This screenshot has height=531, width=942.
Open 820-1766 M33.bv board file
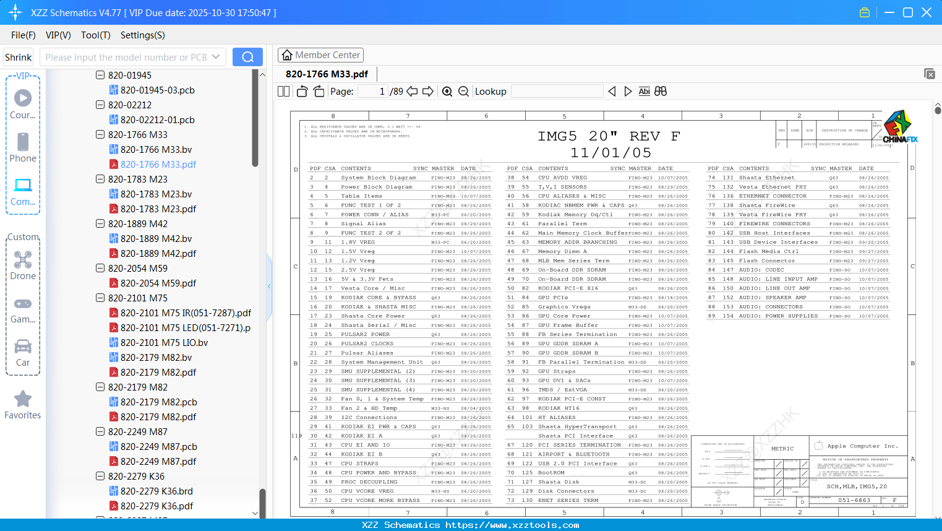[156, 149]
